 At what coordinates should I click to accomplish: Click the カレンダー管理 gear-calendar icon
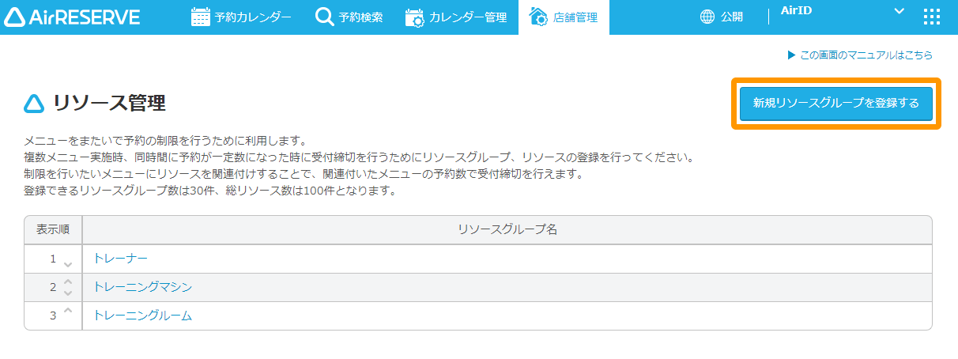click(415, 17)
